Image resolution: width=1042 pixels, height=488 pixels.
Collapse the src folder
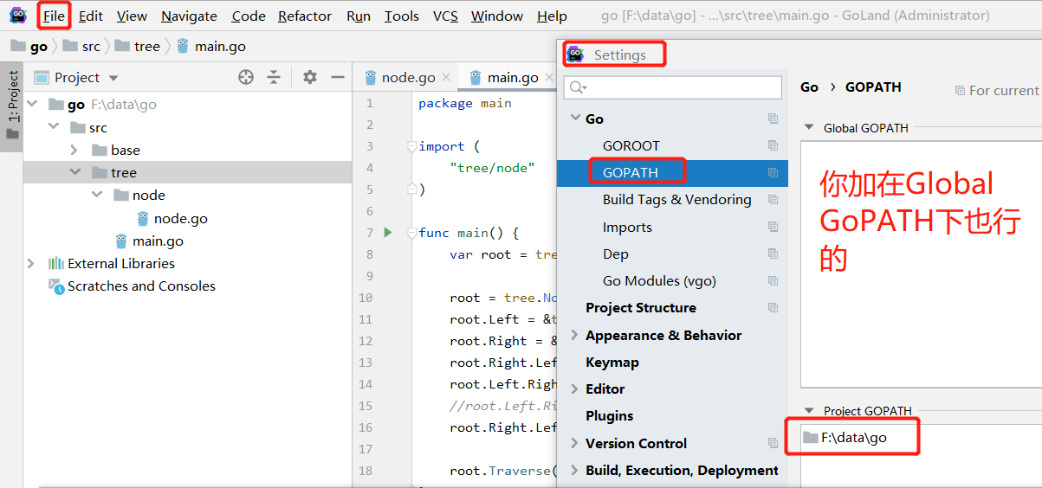[54, 127]
